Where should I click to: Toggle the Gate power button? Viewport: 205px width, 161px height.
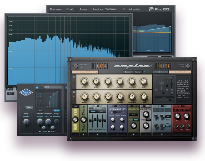37,87
